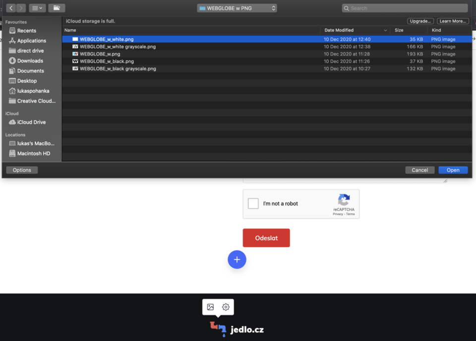Click the Applications icon
The width and height of the screenshot is (476, 341).
(x=12, y=40)
